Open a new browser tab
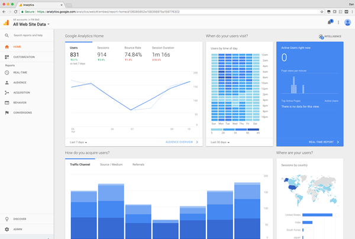Screen dimensions: 355x239 coord(69,5)
